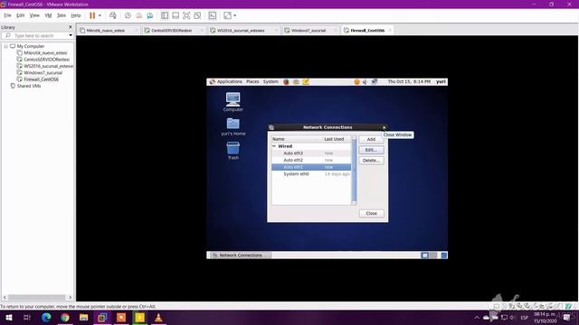Click the Library search field

pos(37,35)
